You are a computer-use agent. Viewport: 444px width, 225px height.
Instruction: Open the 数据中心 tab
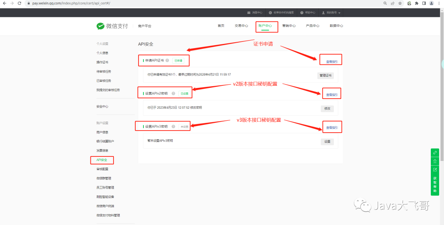[x=336, y=26]
